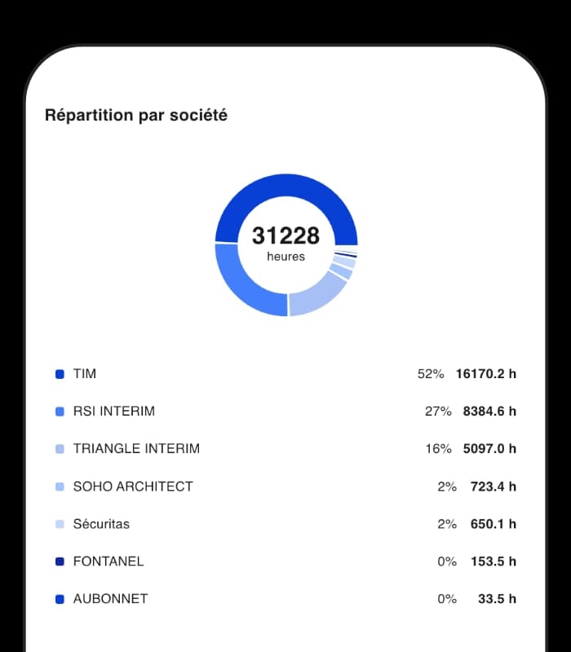
Task: Select the TIM row label
Action: click(86, 374)
